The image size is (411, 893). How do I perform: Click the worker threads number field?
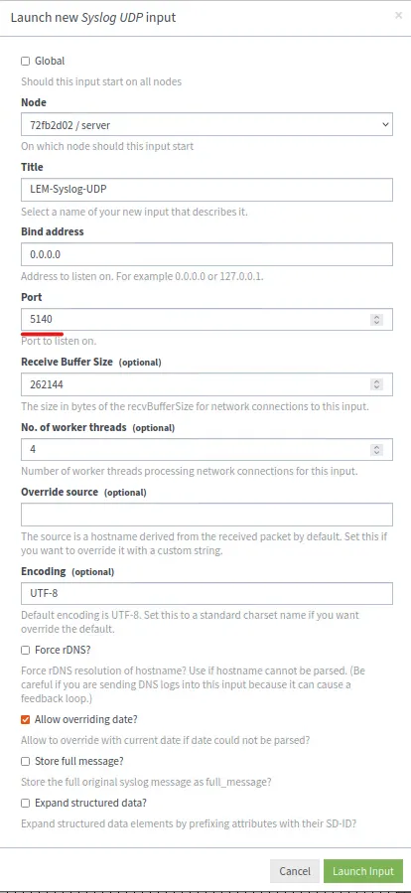tap(206, 449)
